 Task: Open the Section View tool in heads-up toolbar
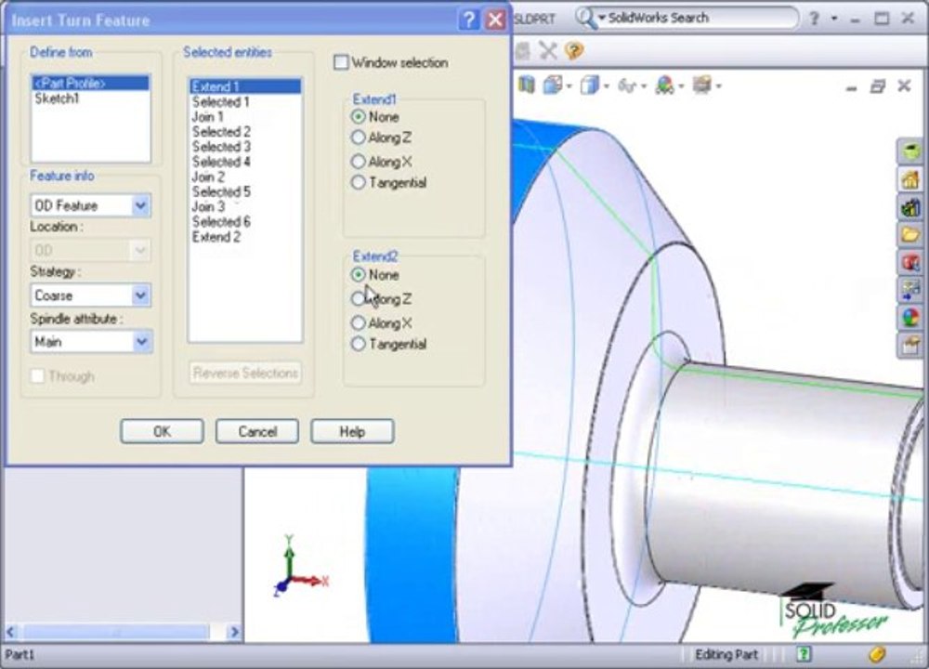(x=526, y=85)
